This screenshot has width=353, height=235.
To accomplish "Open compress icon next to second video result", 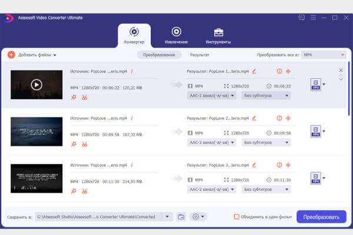I will click(288, 118).
